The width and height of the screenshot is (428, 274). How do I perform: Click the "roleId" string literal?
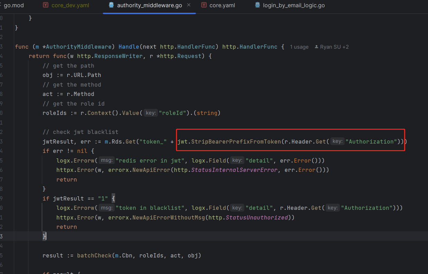click(173, 113)
